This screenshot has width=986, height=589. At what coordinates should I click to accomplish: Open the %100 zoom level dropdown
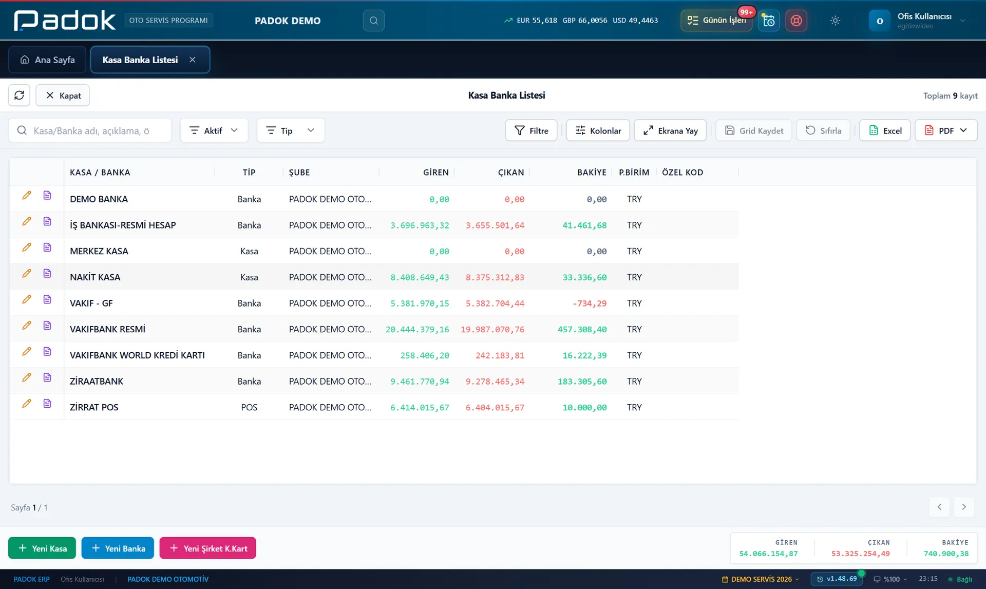[890, 579]
